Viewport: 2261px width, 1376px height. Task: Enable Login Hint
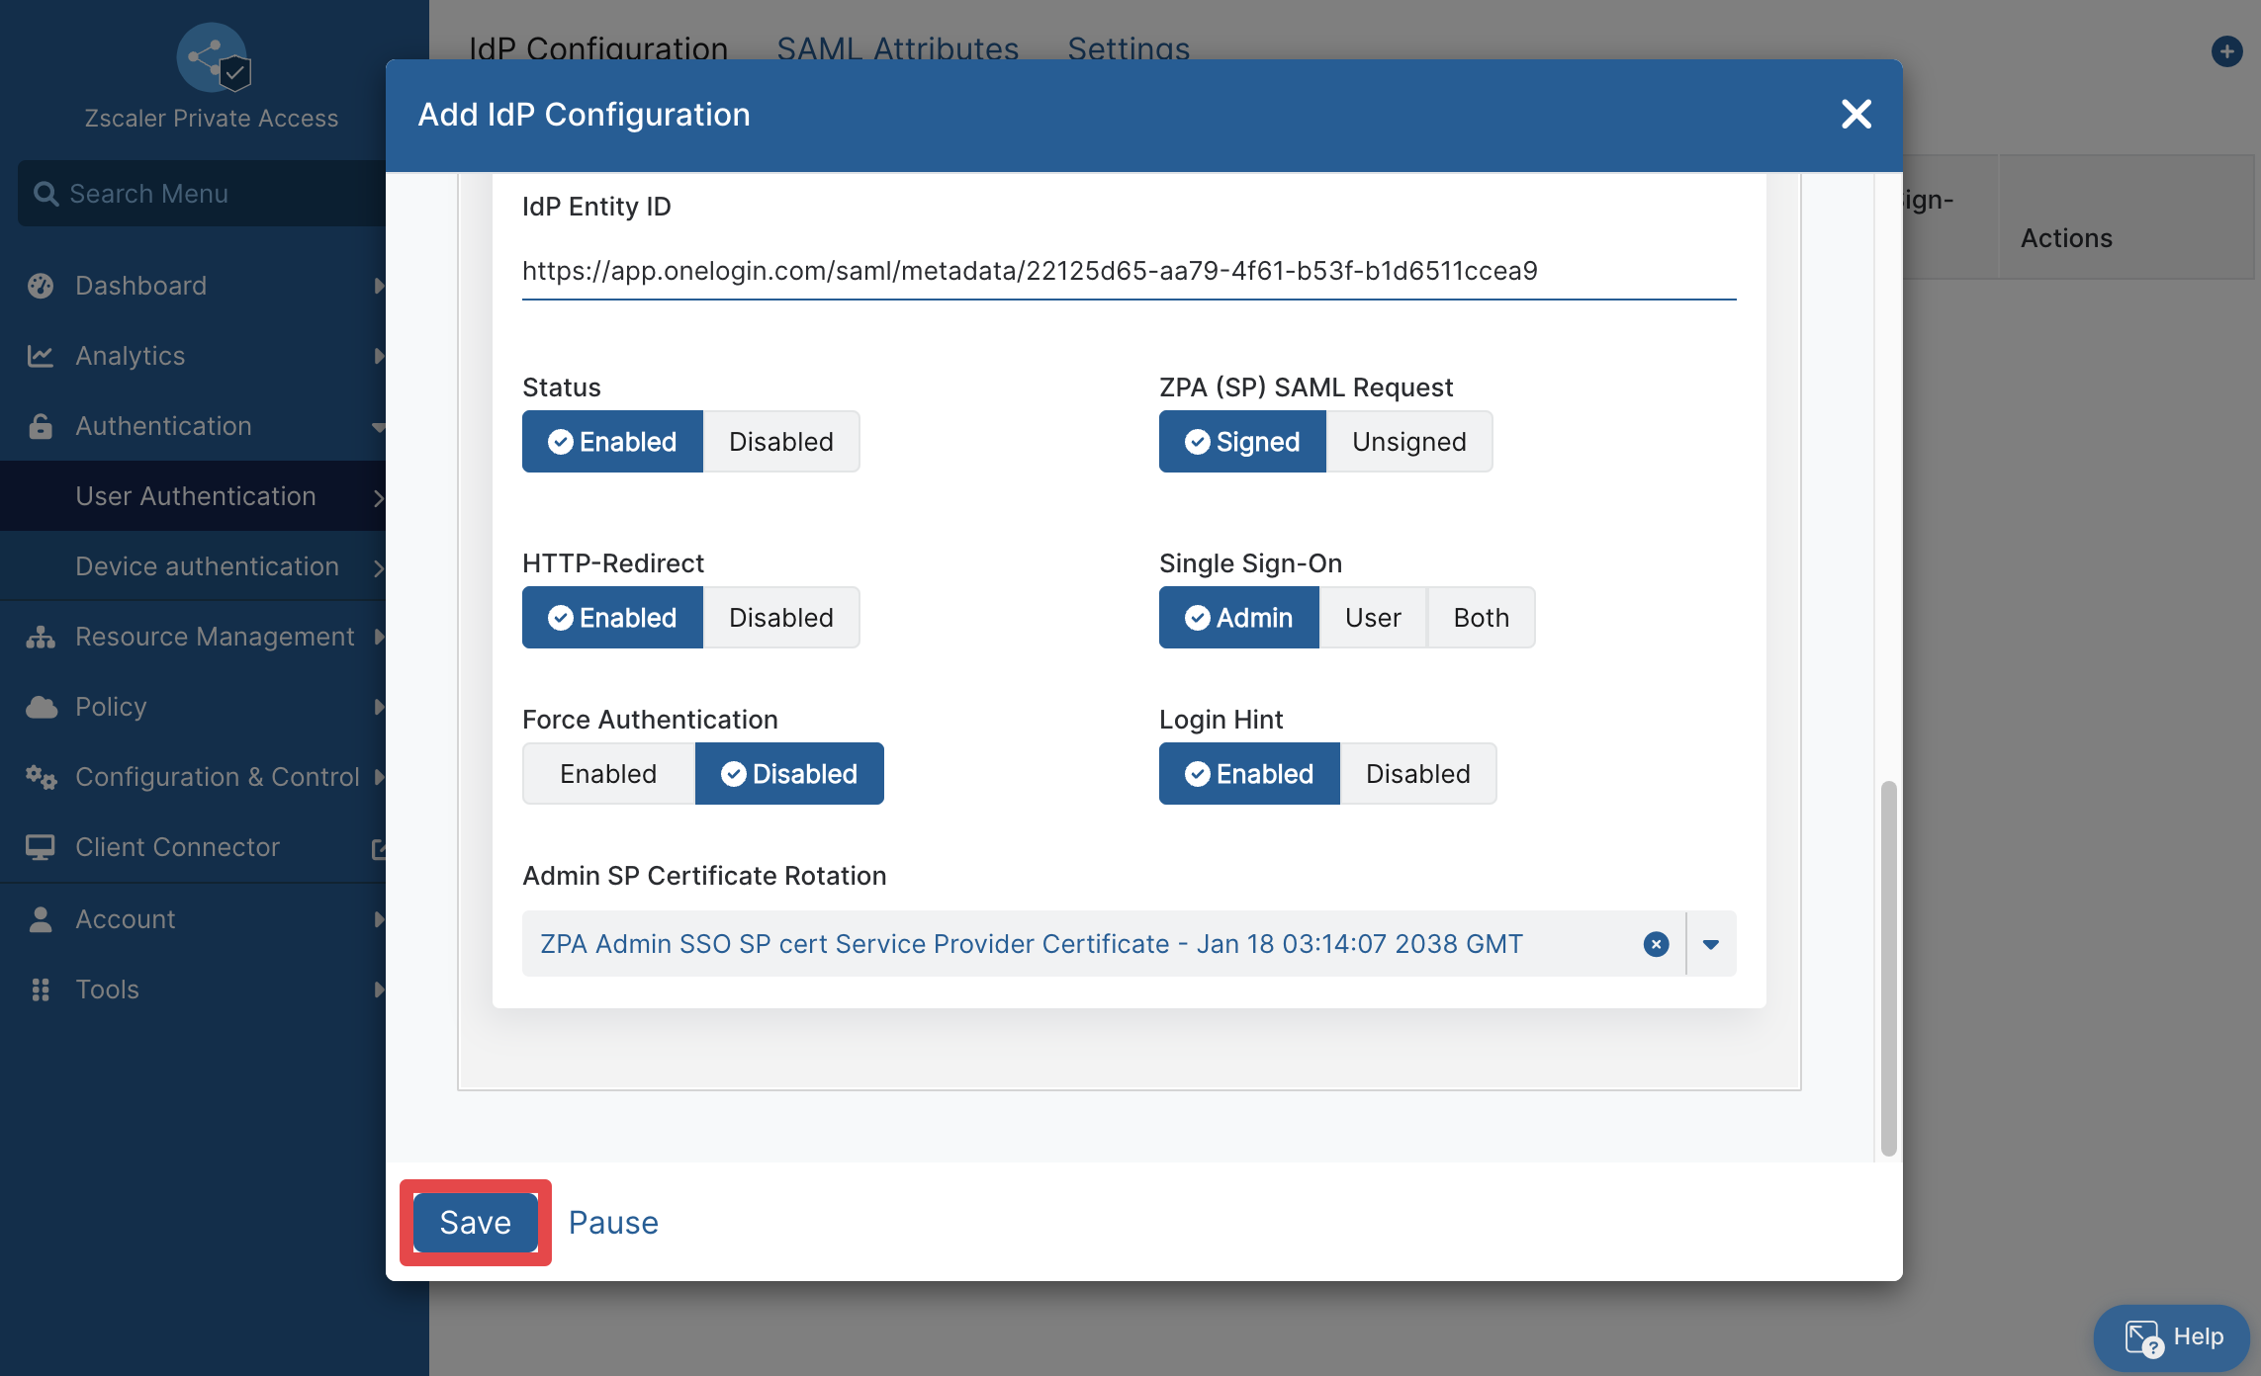1249,774
